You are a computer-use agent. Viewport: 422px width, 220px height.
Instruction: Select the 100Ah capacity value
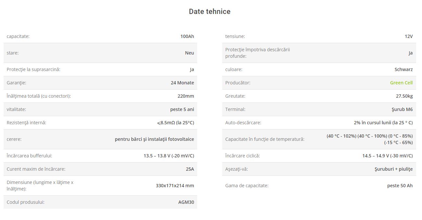187,36
